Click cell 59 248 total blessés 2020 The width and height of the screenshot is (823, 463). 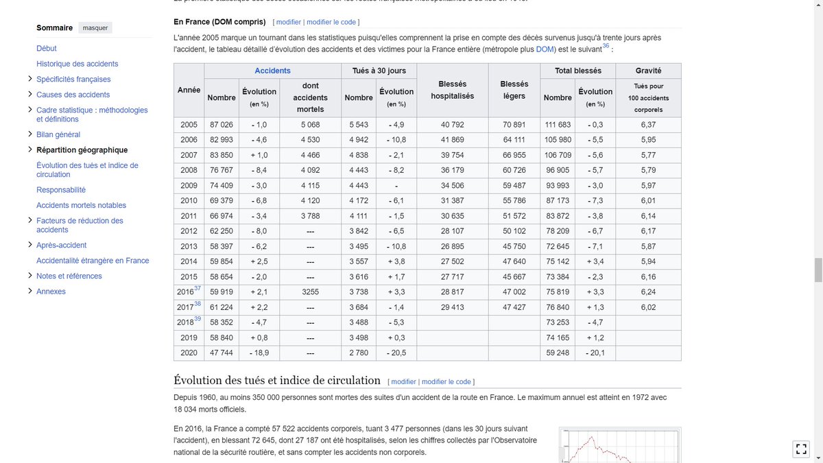(558, 353)
